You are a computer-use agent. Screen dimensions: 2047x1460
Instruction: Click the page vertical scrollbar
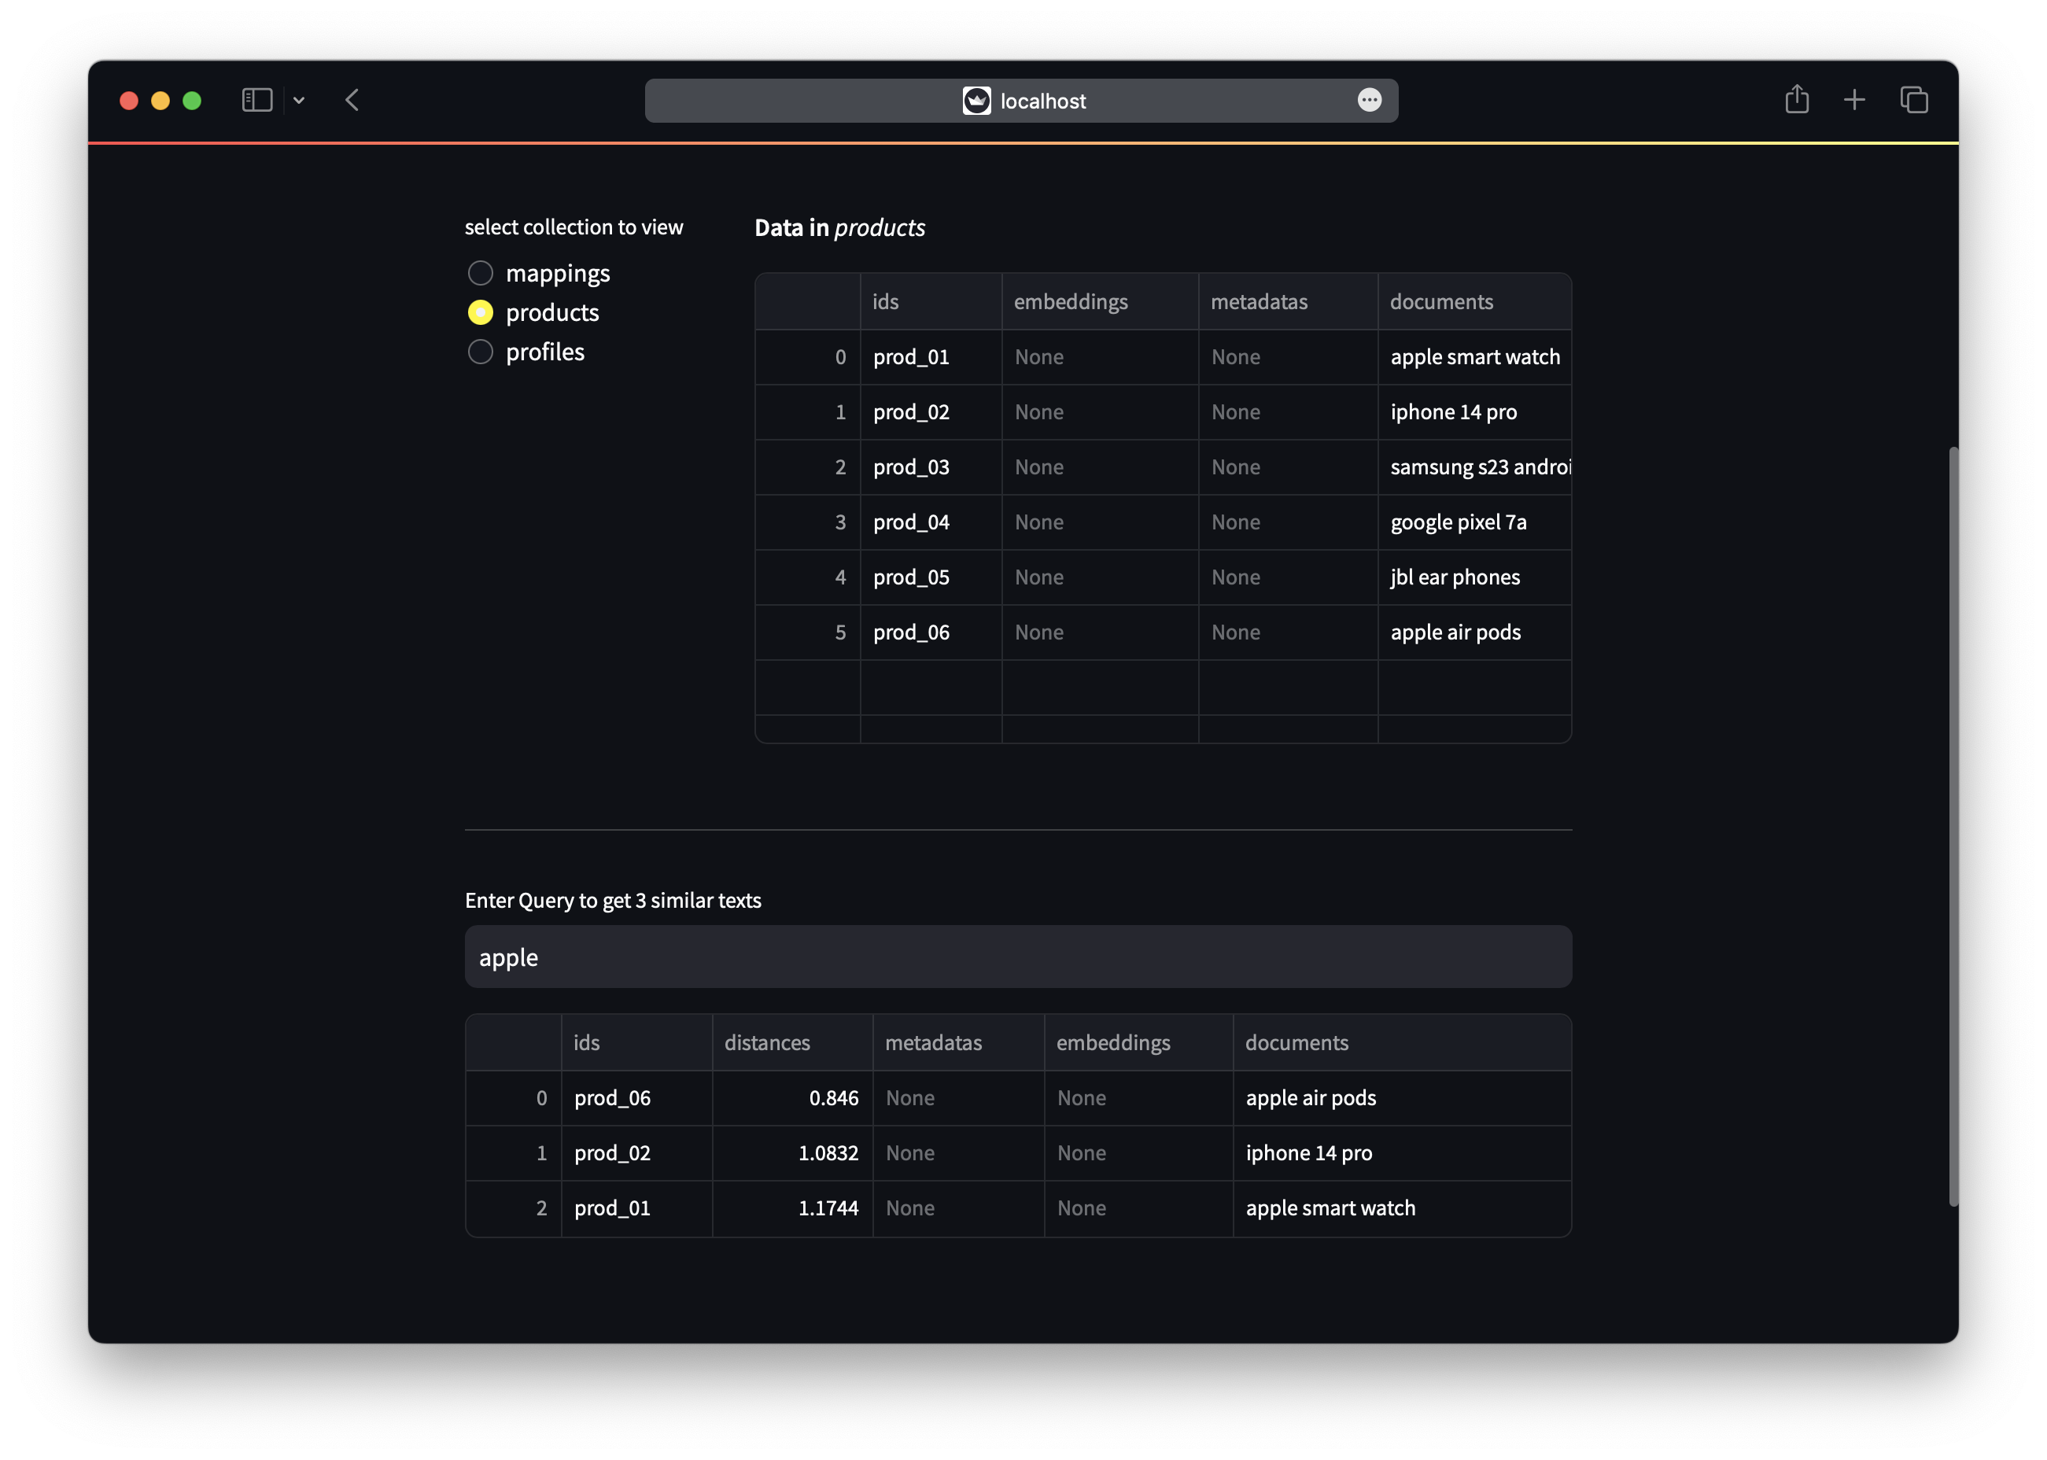point(1953,825)
